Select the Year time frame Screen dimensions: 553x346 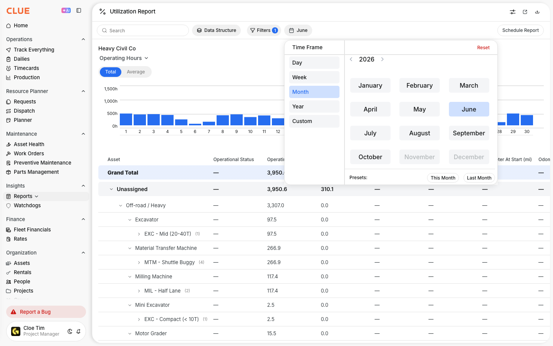tap(314, 106)
